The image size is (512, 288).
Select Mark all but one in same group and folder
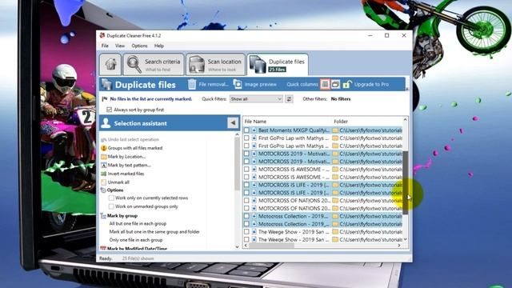point(154,232)
